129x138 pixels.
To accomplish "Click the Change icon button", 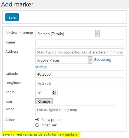I will 44,101.
